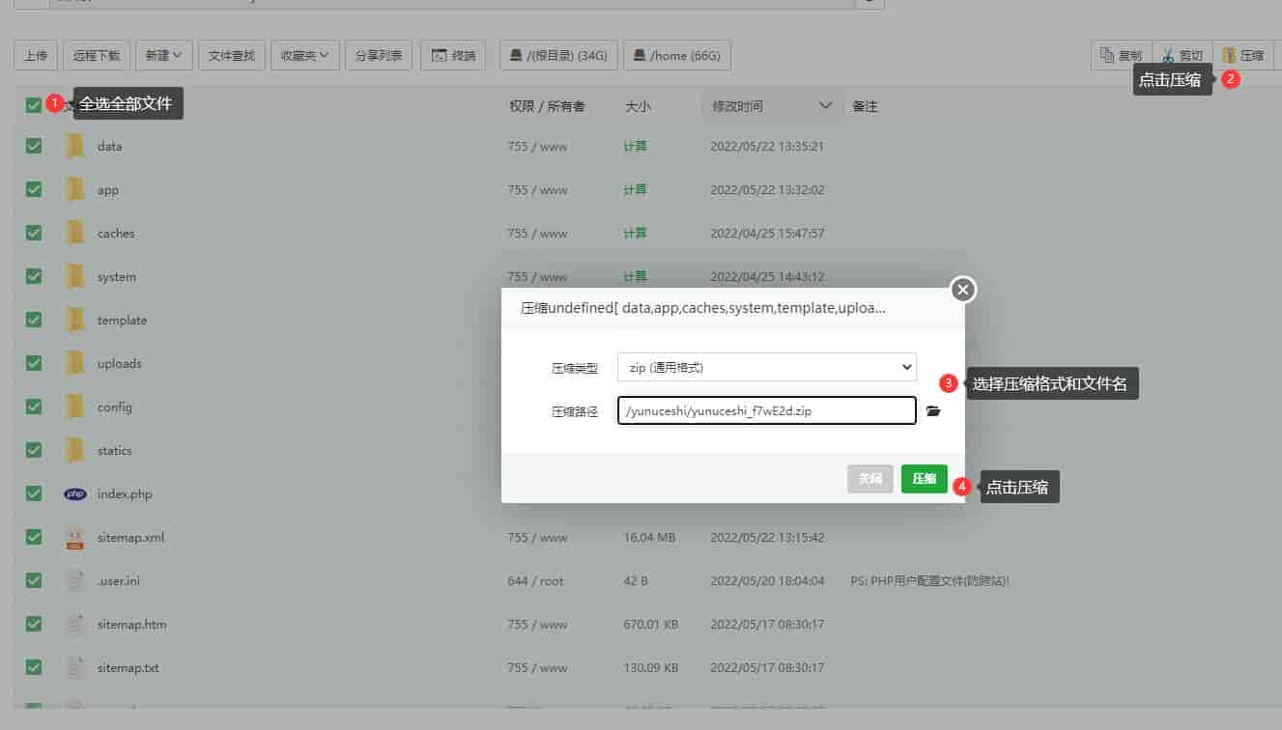Click the green 压缩 button to compress
Viewport: 1282px width, 730px height.
[x=924, y=478]
